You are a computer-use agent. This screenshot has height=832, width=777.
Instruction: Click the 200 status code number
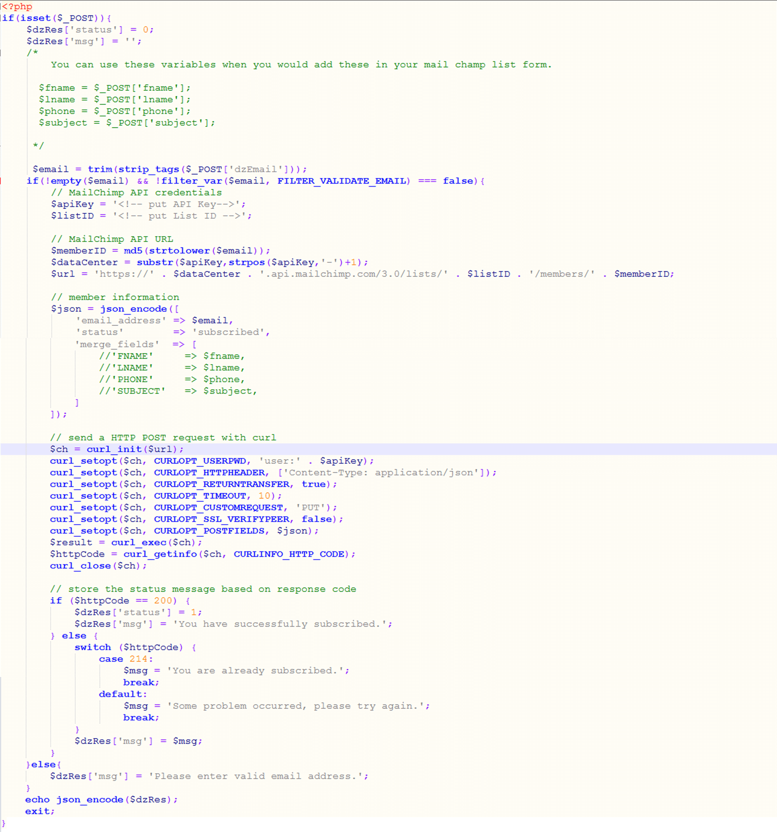163,601
